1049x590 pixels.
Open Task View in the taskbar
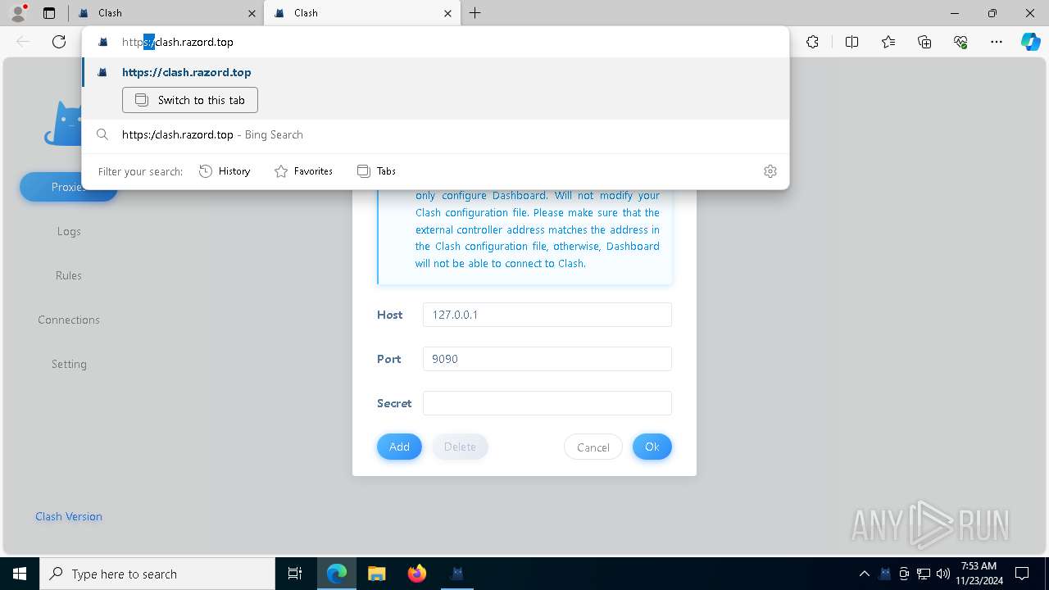(x=296, y=574)
